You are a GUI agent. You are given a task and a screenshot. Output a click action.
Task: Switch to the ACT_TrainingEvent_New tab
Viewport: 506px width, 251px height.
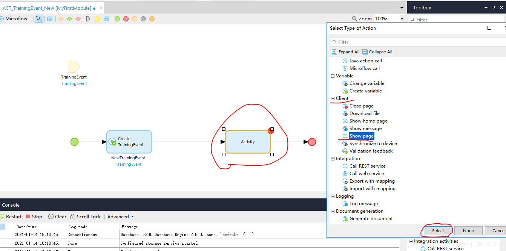point(47,8)
